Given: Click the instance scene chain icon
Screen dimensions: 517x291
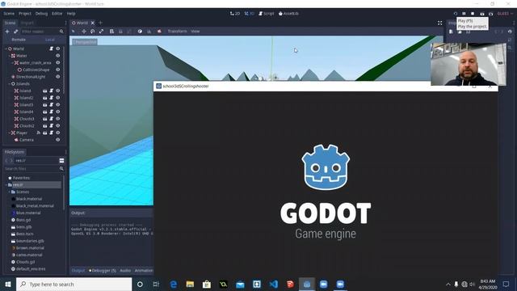Looking at the screenshot, I should (x=15, y=32).
